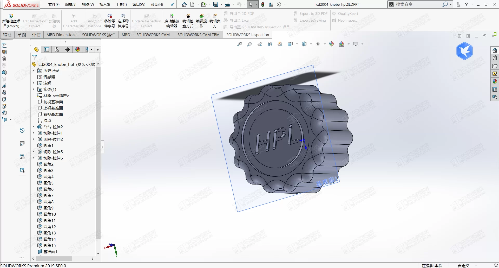
Task: Click the Zoom to Fit icon
Action: tap(240, 44)
